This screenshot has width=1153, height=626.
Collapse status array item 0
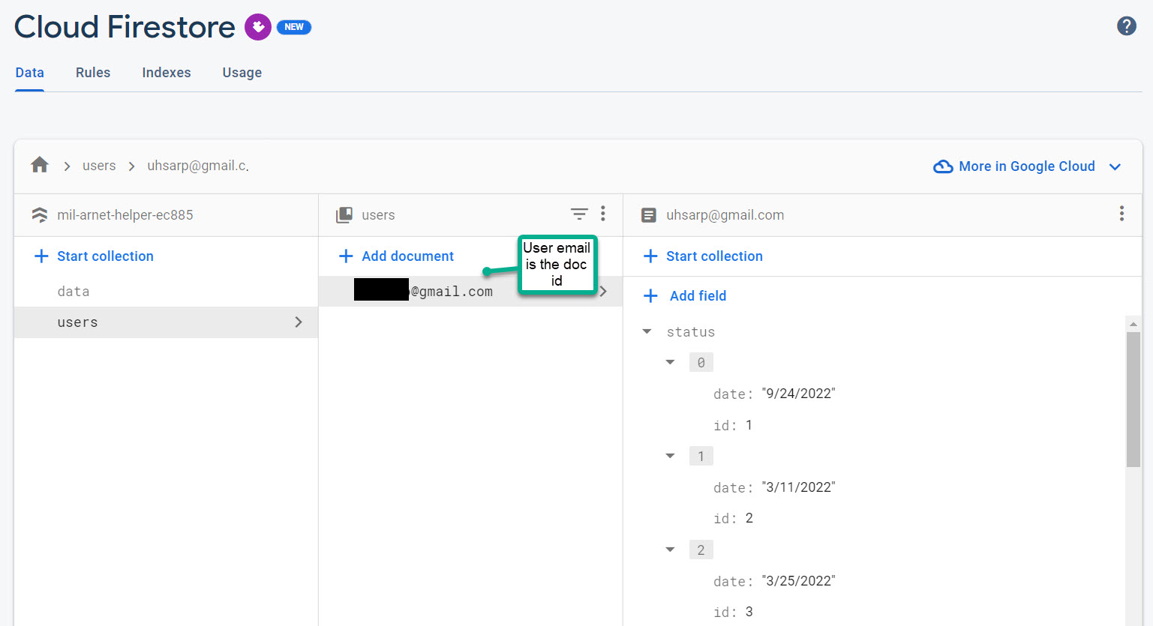coord(670,362)
